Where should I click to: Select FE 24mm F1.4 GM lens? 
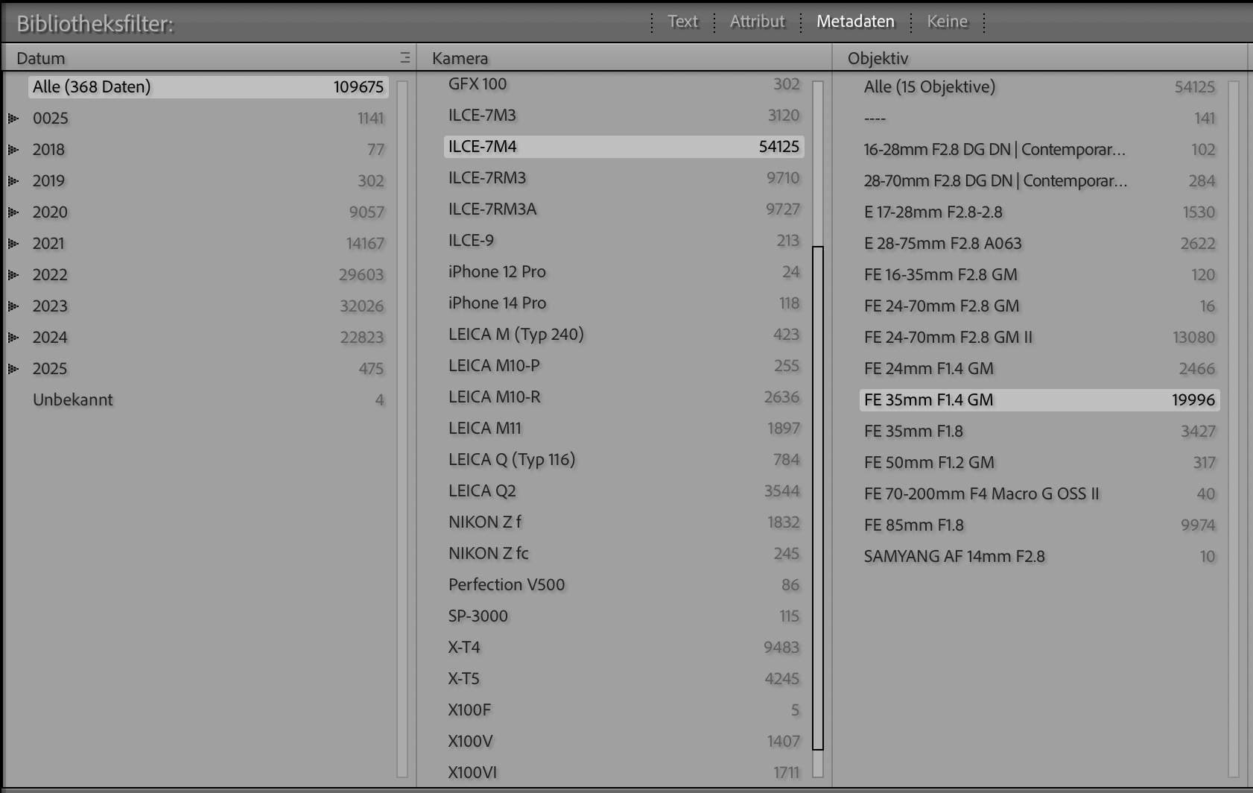pos(1040,368)
